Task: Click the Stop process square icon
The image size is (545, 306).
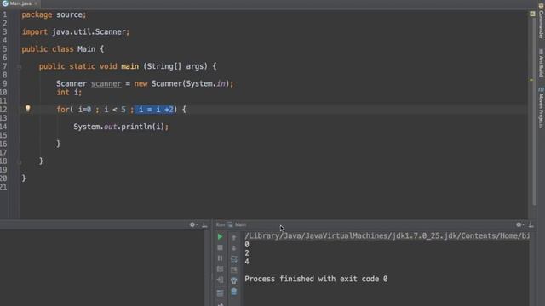Action: click(x=220, y=247)
